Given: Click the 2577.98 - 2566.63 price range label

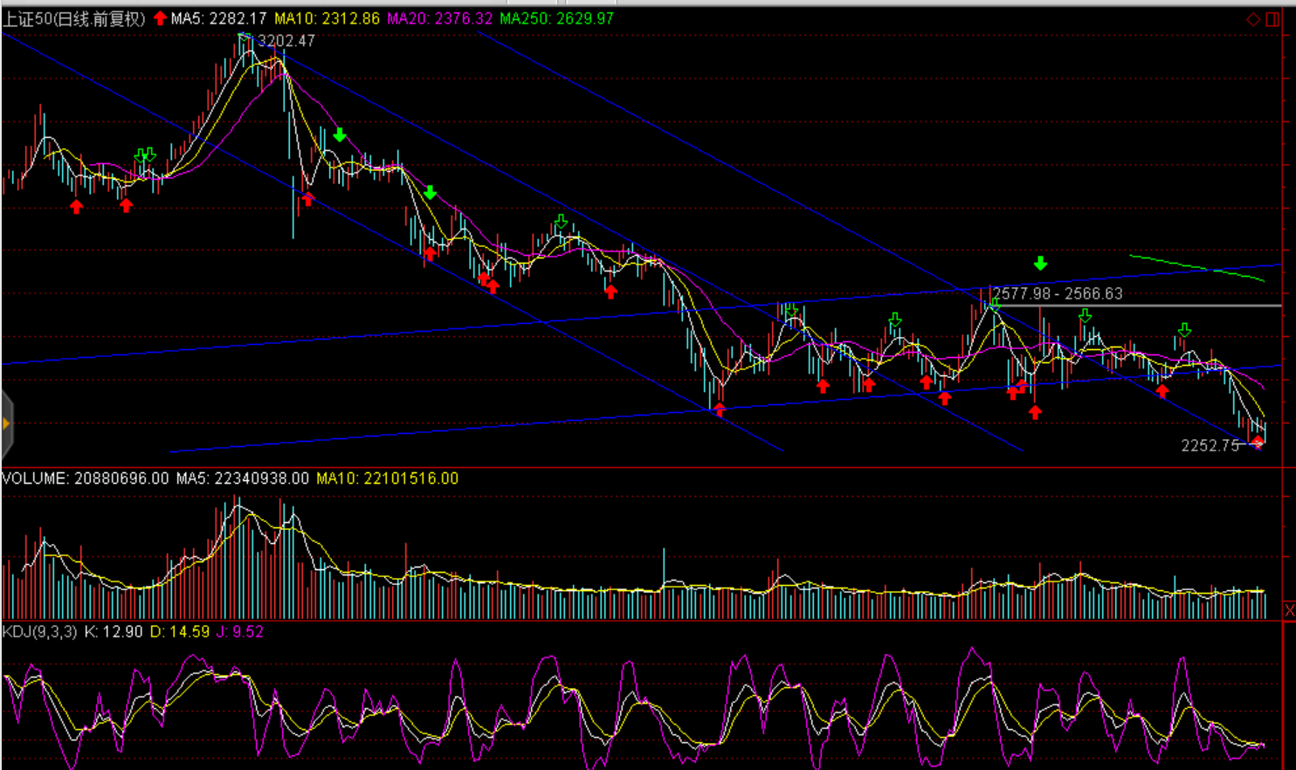Looking at the screenshot, I should tap(1058, 294).
